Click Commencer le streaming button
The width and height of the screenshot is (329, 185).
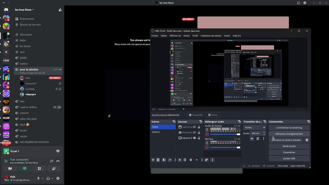pos(289,128)
